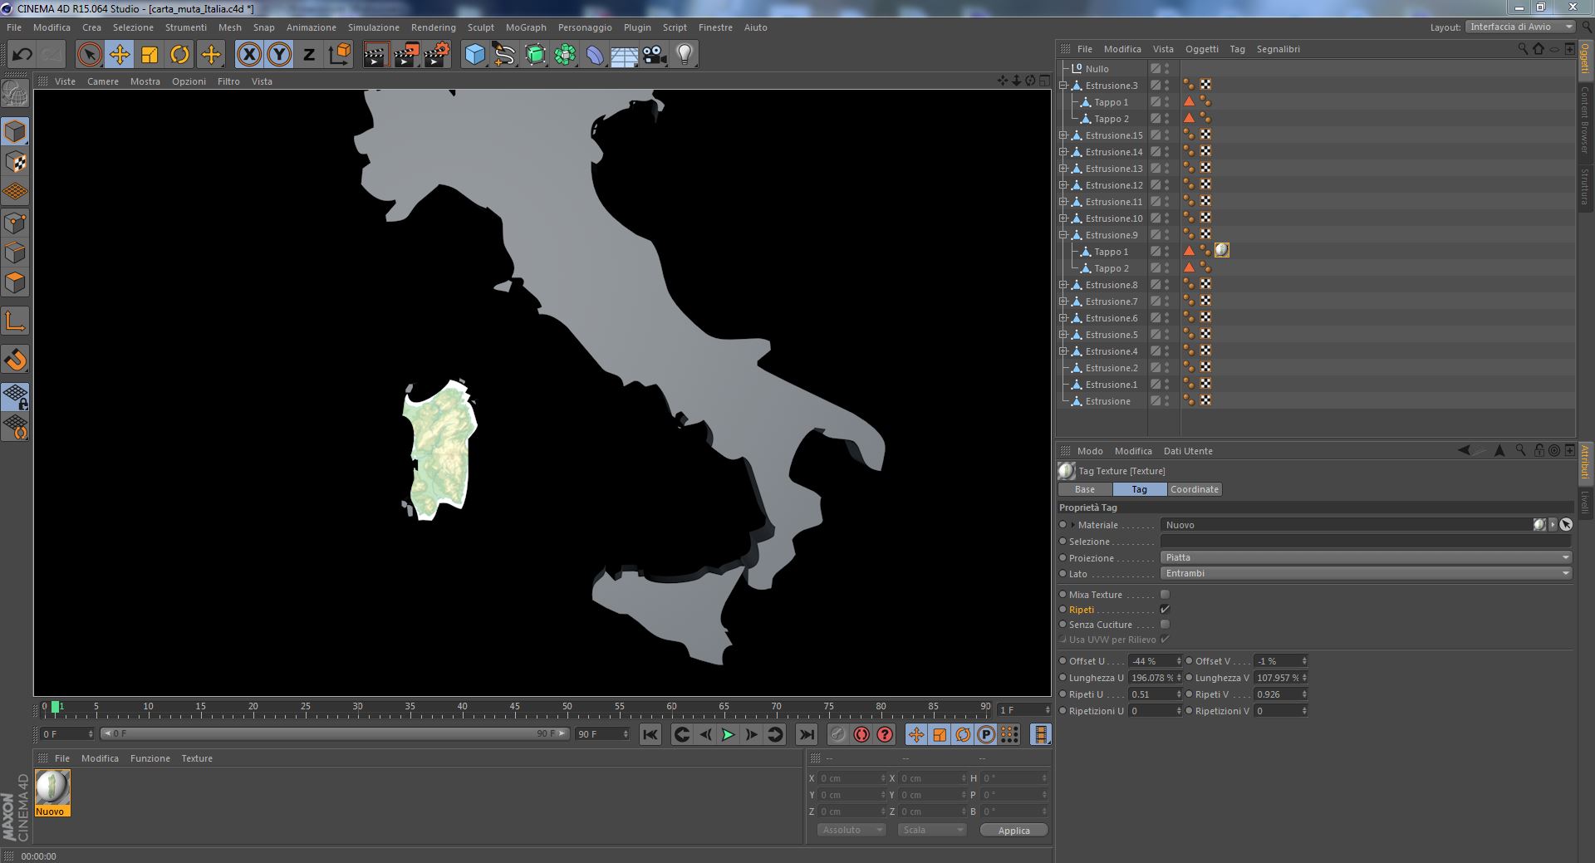Toggle X axis lock
Viewport: 1595px width, 863px height.
(248, 55)
